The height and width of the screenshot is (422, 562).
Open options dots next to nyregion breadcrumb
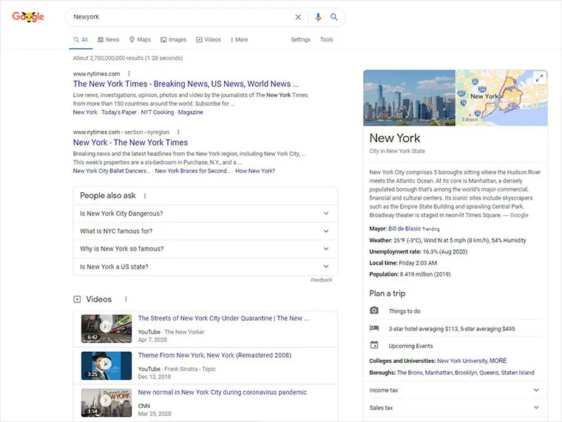(x=178, y=132)
